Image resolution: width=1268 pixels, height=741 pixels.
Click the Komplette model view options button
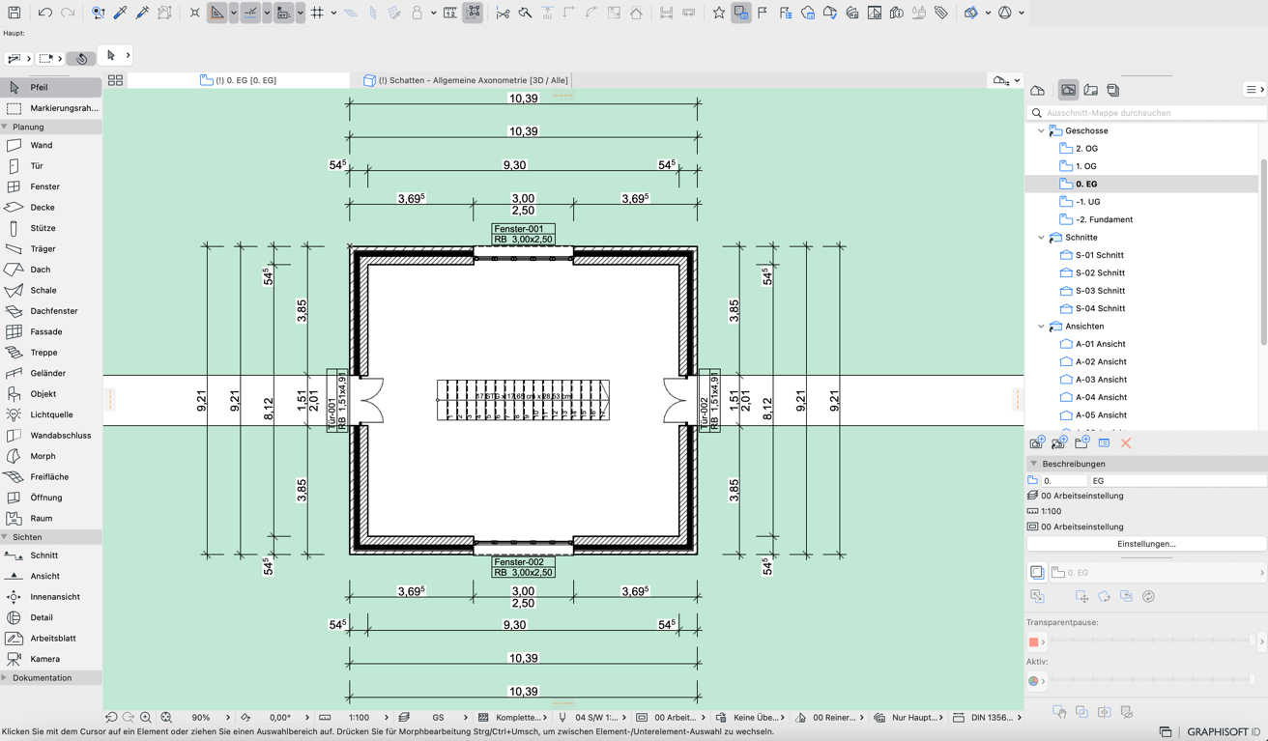(x=512, y=718)
